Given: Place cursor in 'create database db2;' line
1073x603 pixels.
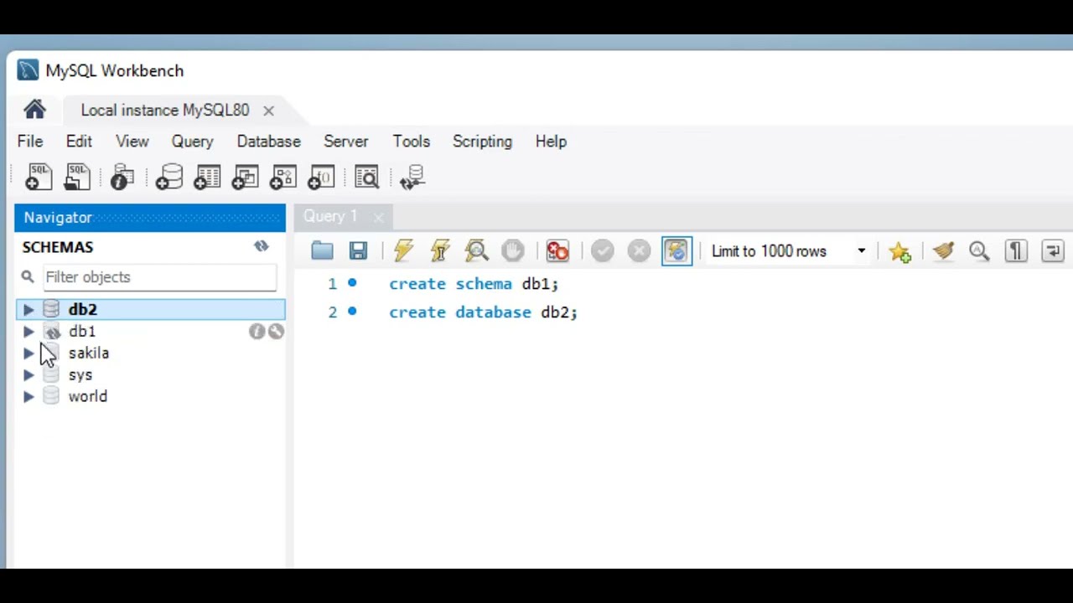Looking at the screenshot, I should point(483,312).
